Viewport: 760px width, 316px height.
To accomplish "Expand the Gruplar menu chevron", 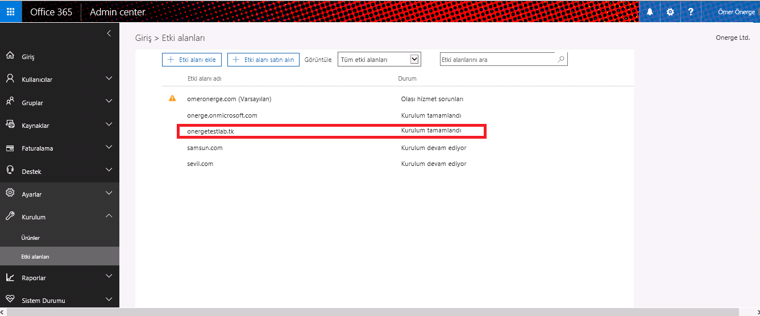I will coord(109,101).
